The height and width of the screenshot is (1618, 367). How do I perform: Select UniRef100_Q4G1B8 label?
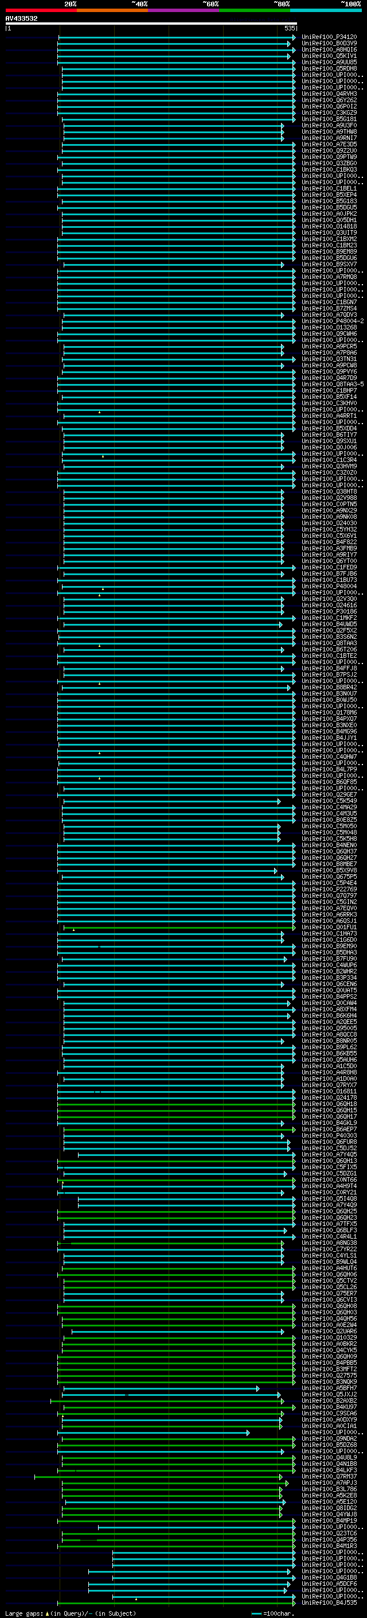pyautogui.click(x=329, y=1577)
